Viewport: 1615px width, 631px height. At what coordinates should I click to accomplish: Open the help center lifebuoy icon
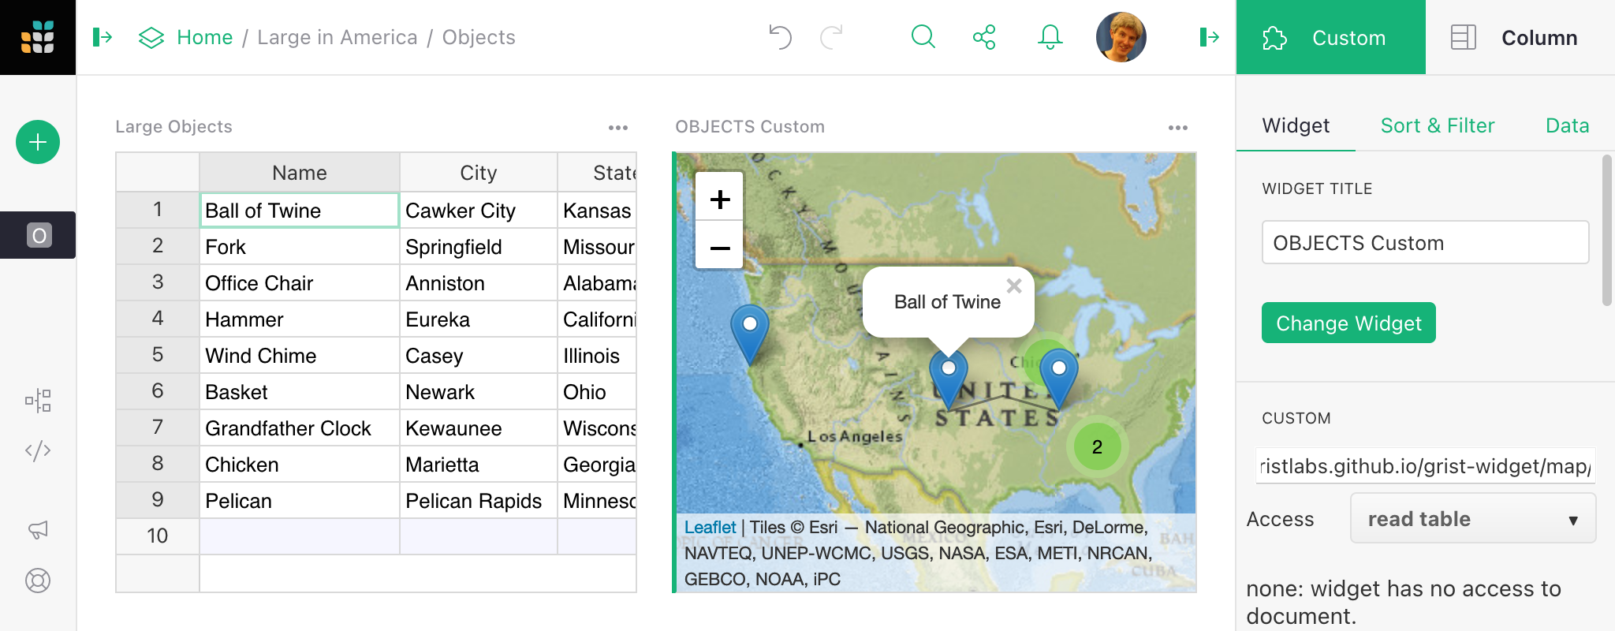point(38,581)
